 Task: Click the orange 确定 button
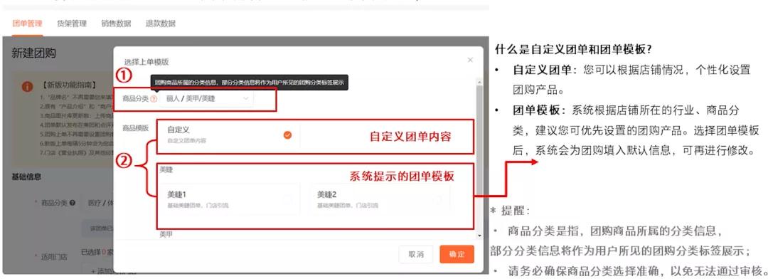coord(457,254)
